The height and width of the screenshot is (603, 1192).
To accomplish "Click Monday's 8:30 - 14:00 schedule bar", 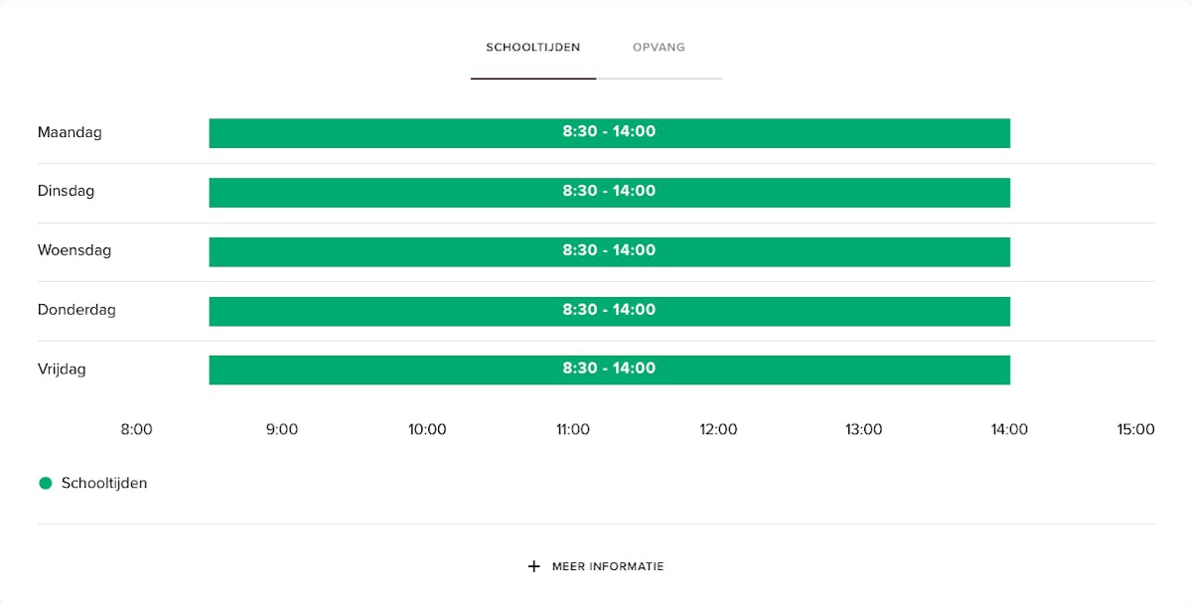I will pyautogui.click(x=609, y=132).
